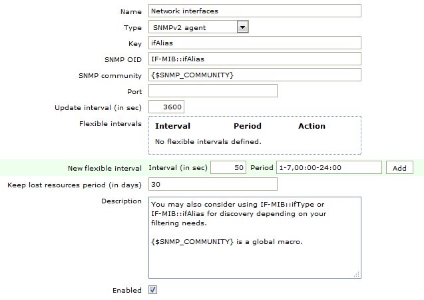Click the Enabled label text
Screen dimensions: 424x300
tap(126, 290)
